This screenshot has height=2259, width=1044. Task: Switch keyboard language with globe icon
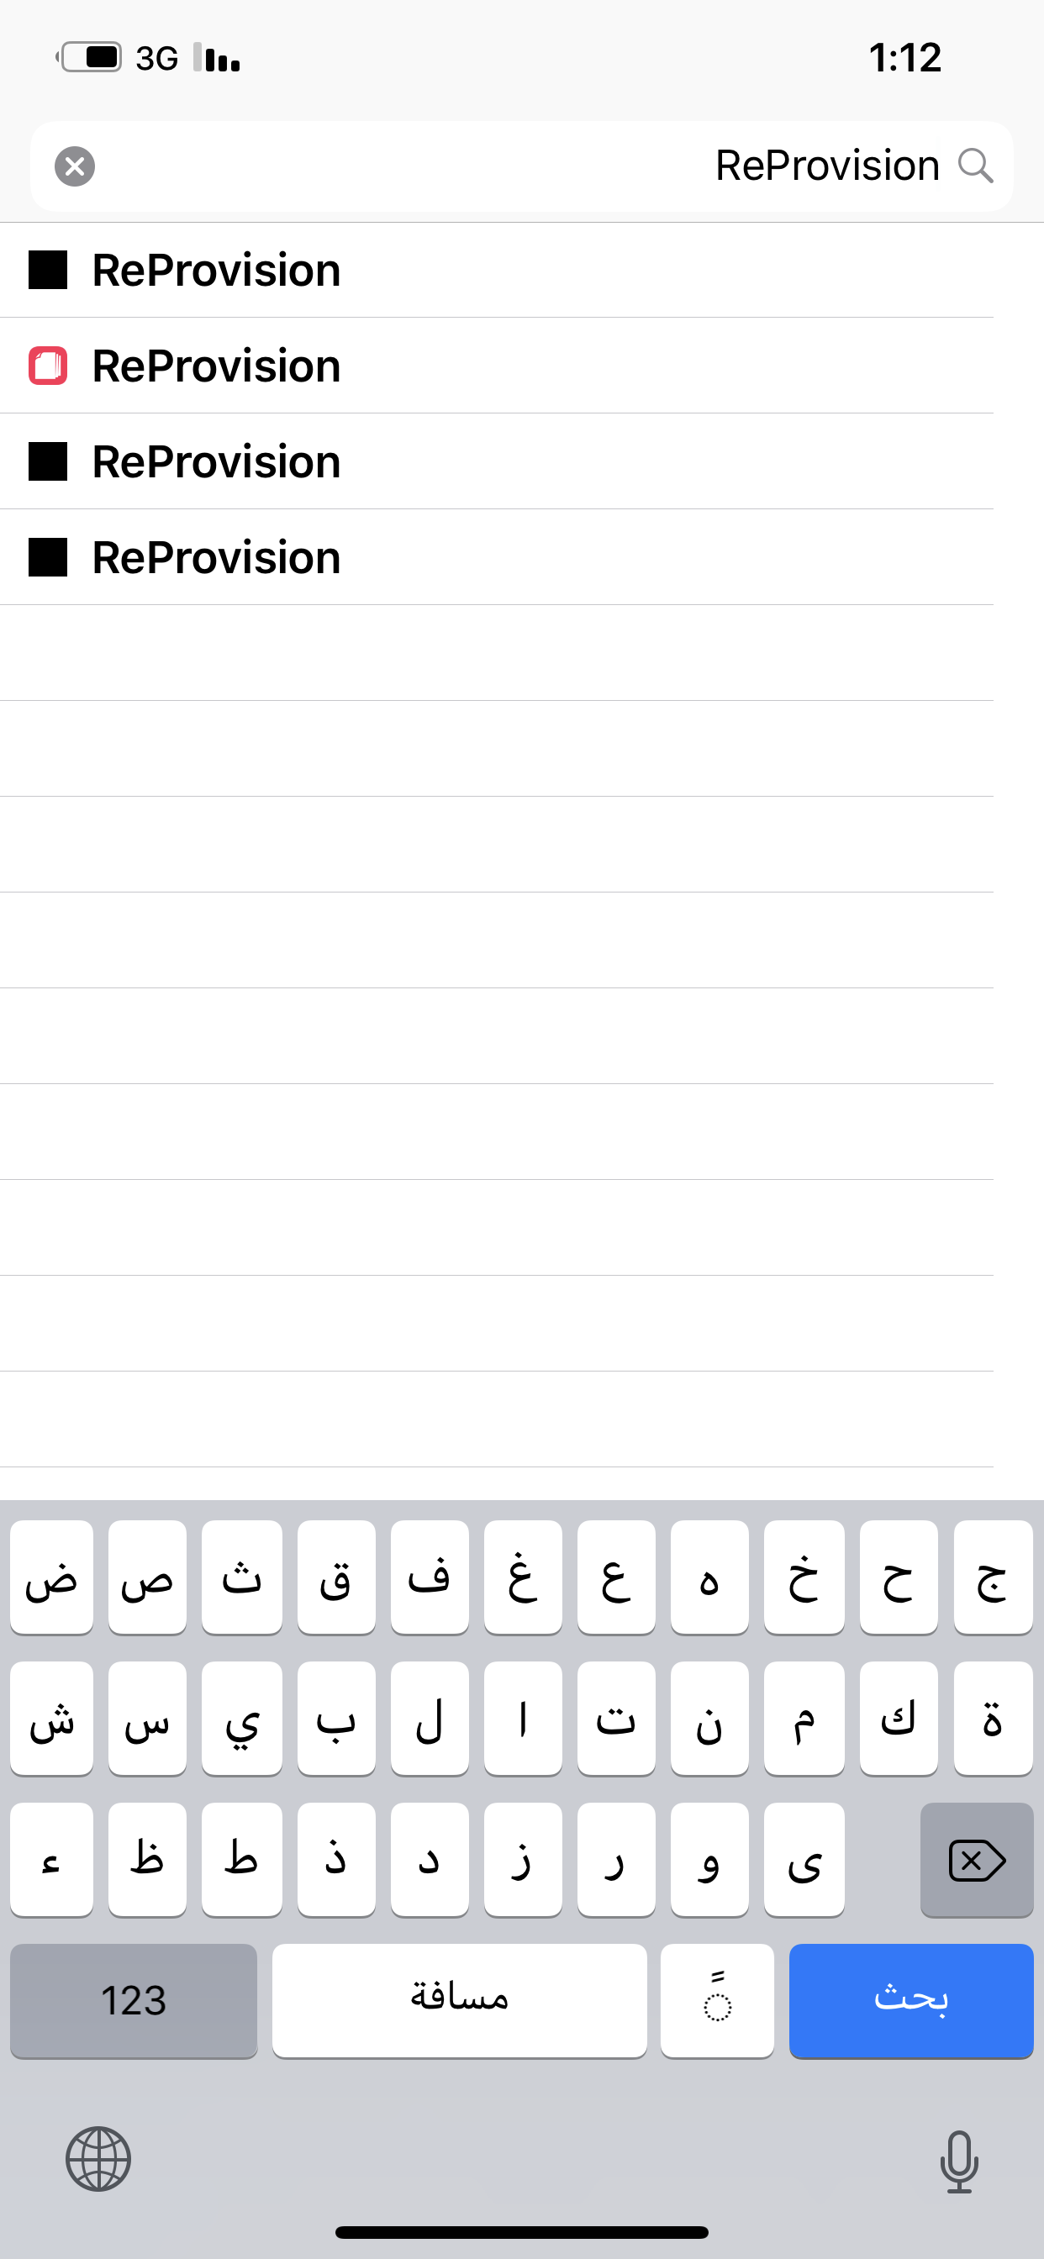pyautogui.click(x=98, y=2159)
